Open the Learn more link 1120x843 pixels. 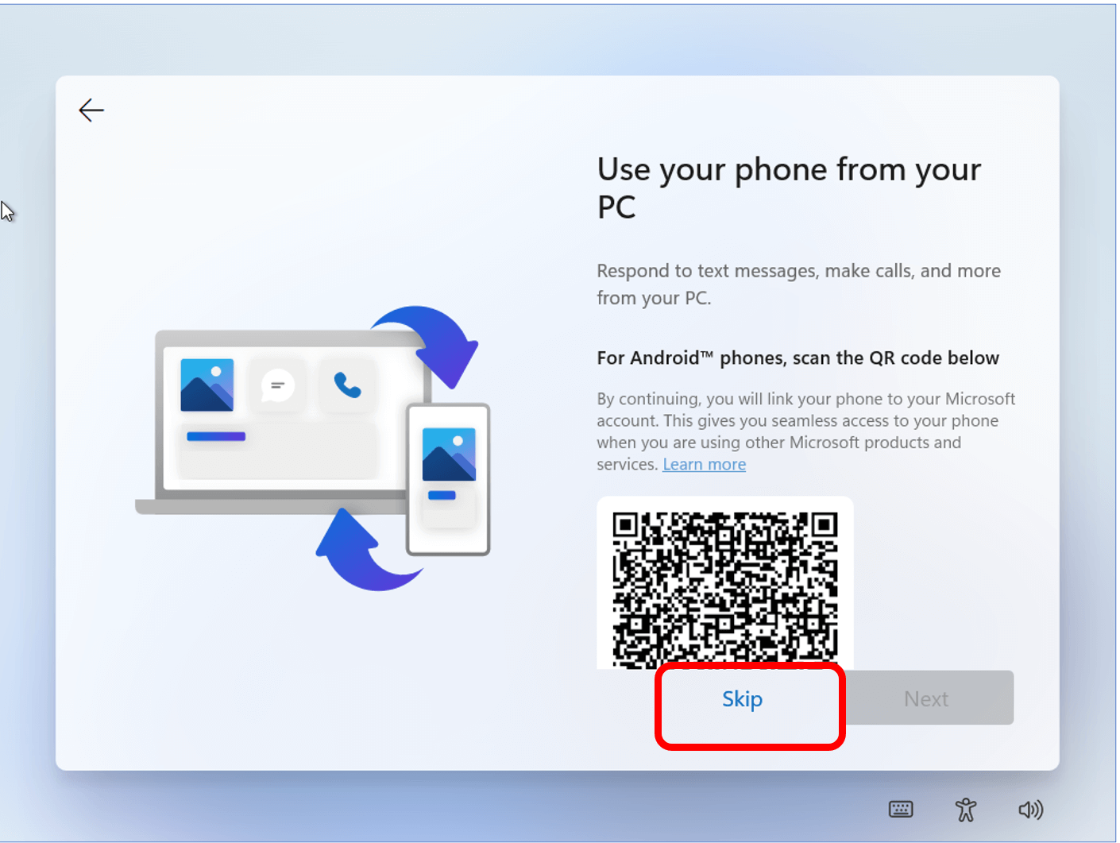click(704, 464)
